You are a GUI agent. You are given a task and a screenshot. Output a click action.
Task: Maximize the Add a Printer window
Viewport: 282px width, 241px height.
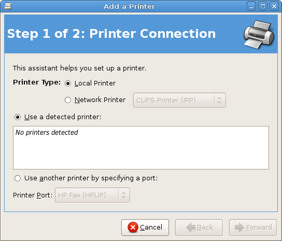[263, 6]
